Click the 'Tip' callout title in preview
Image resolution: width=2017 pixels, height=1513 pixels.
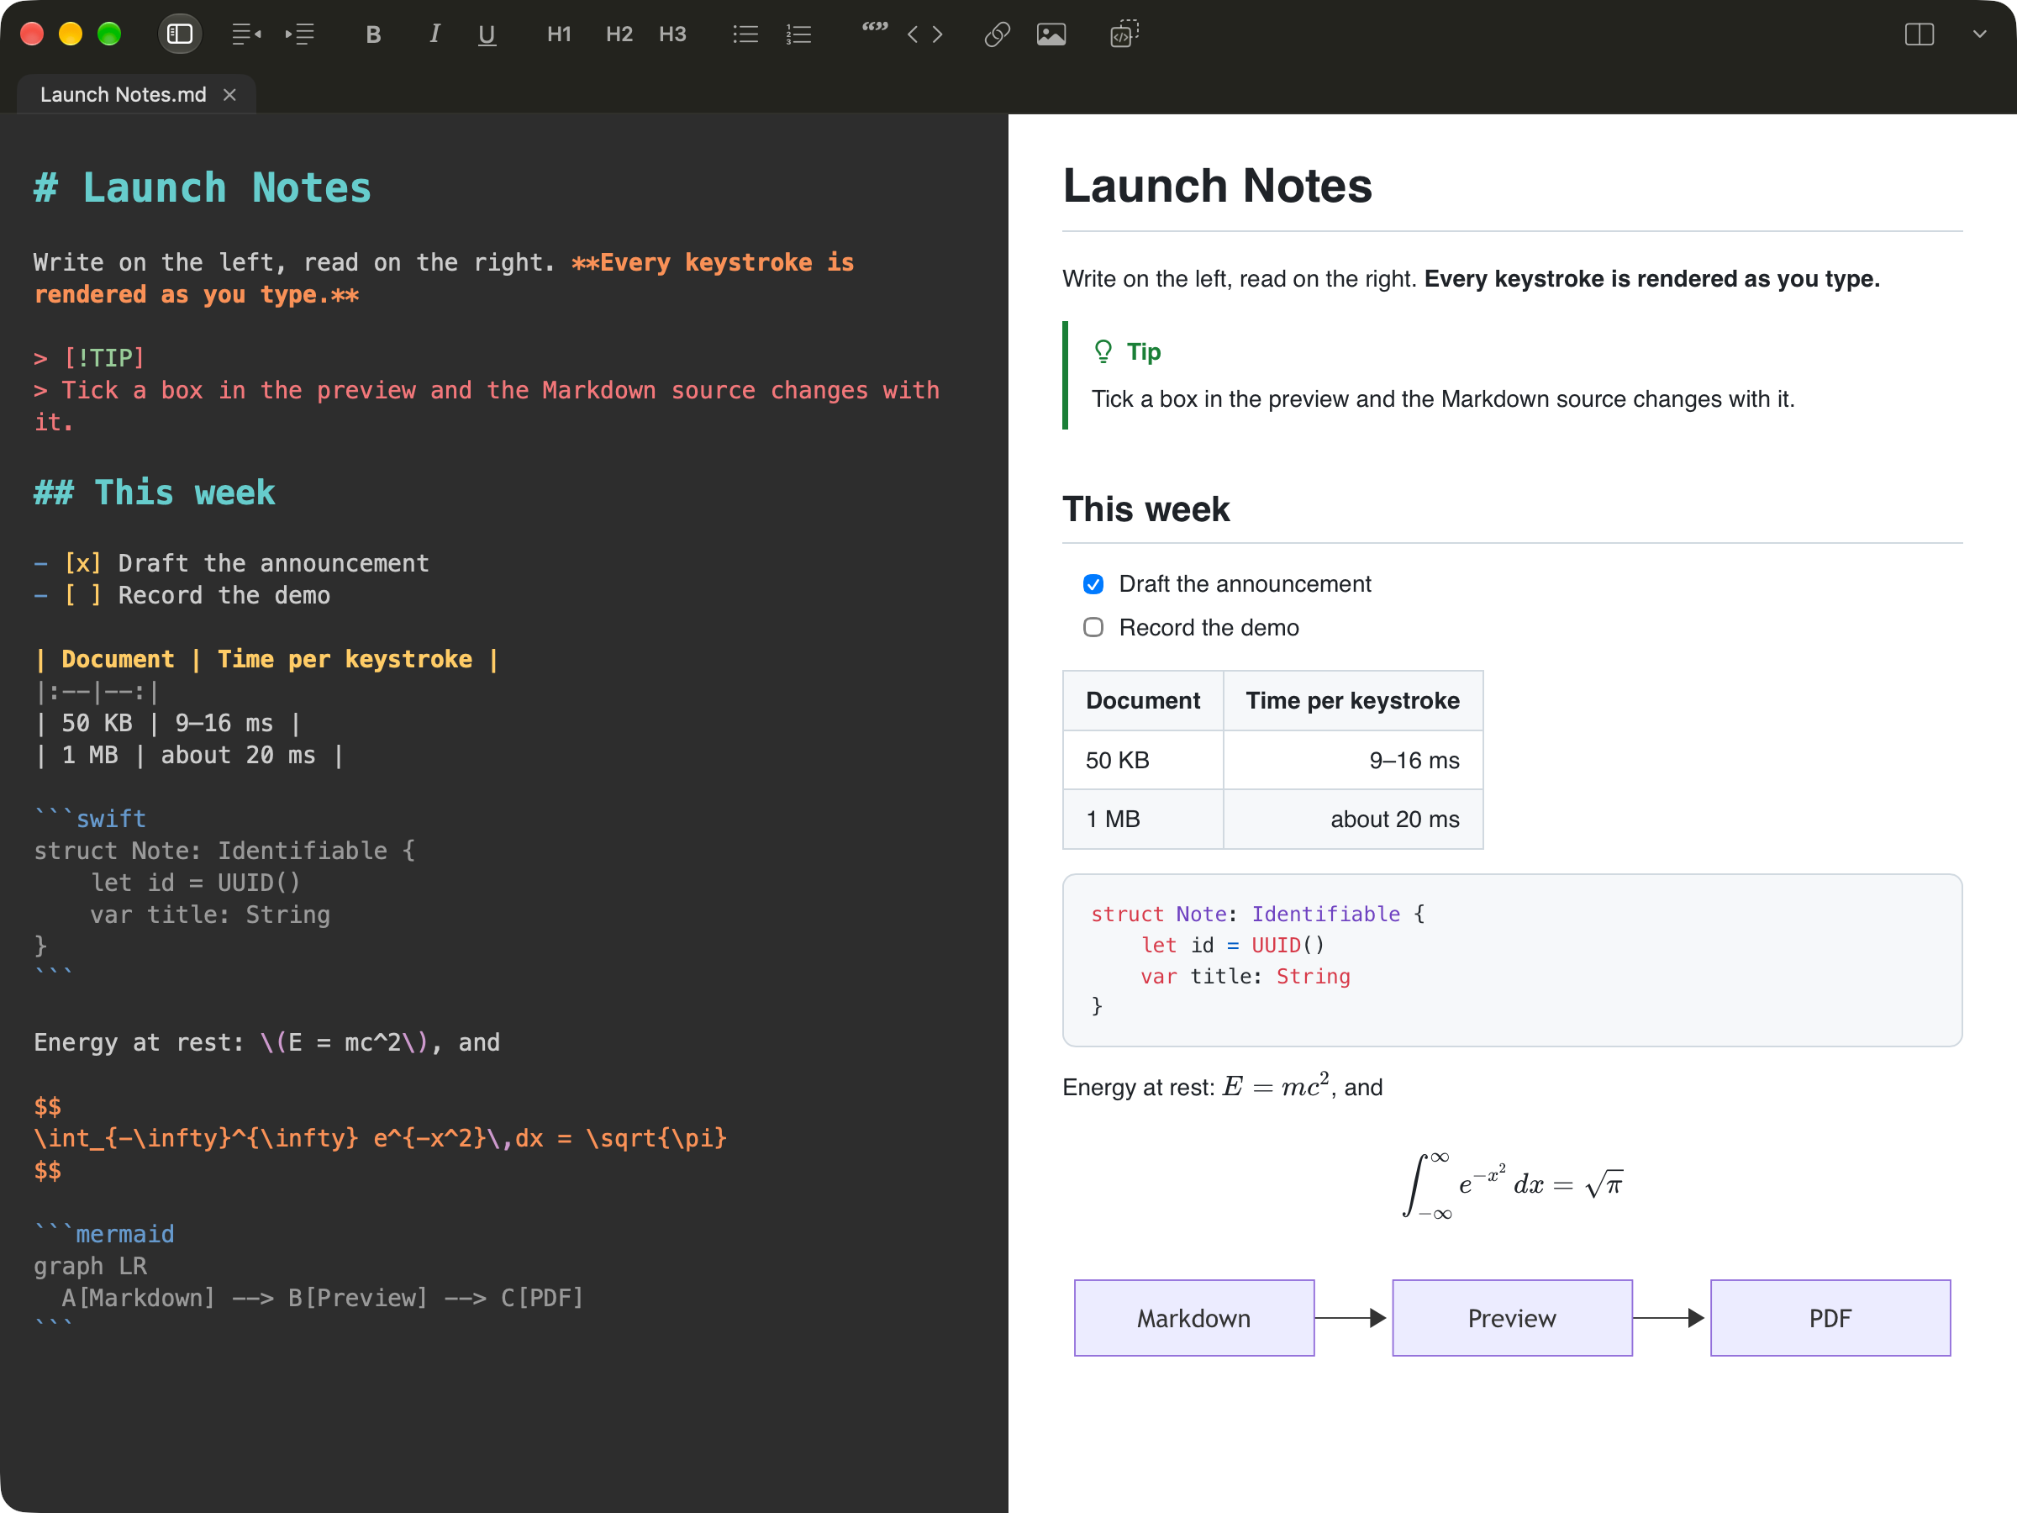coord(1144,352)
